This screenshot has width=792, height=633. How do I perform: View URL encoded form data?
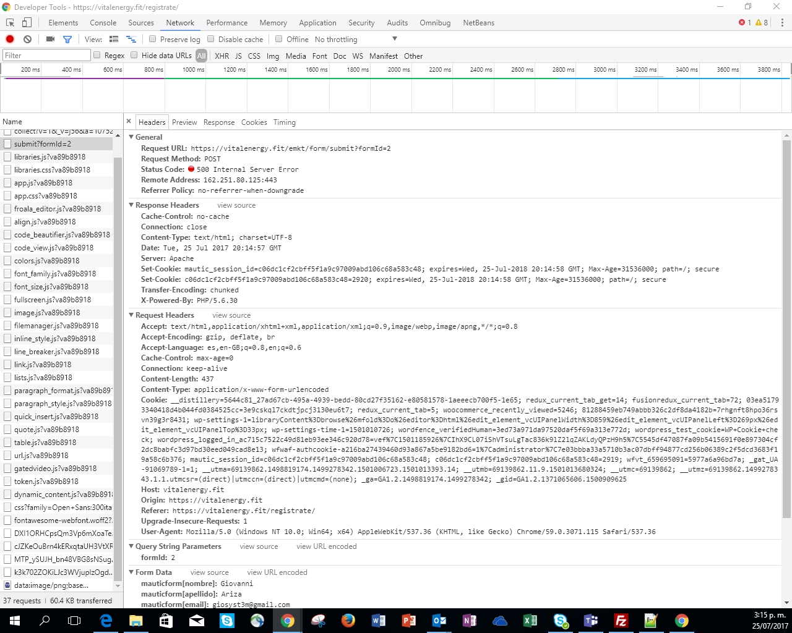click(x=277, y=572)
